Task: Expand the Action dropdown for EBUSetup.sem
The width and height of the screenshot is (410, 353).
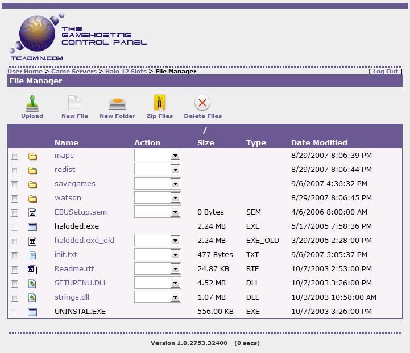Action: pos(175,212)
